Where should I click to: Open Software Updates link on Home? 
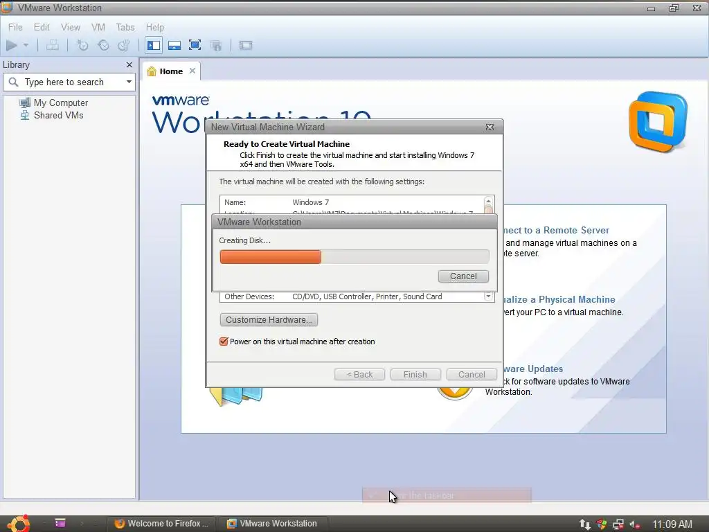533,369
